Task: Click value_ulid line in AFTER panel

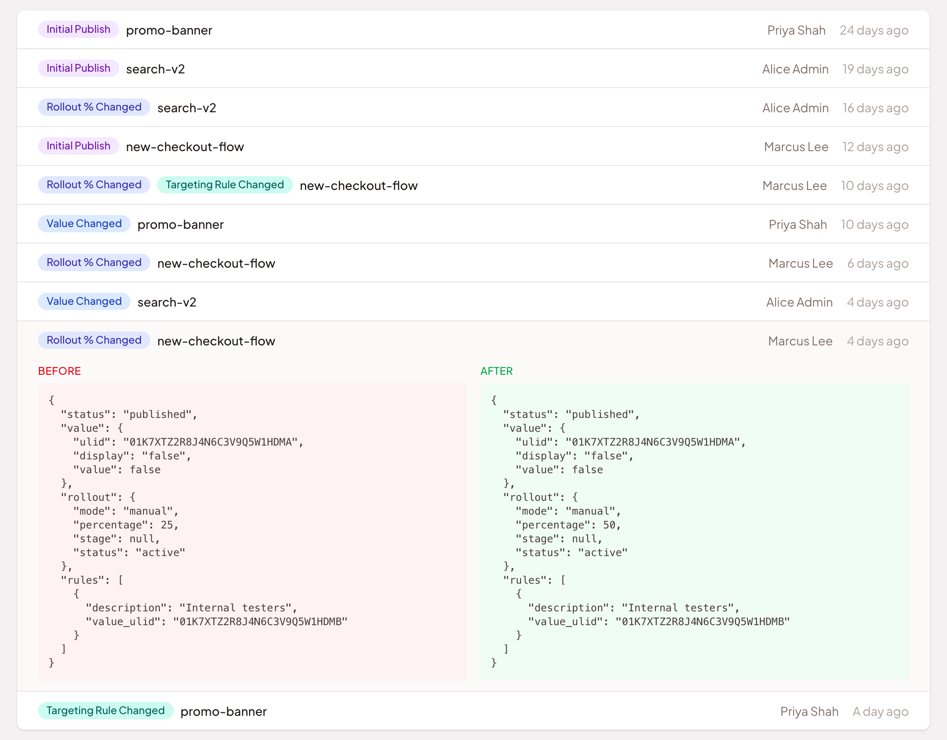Action: point(659,622)
